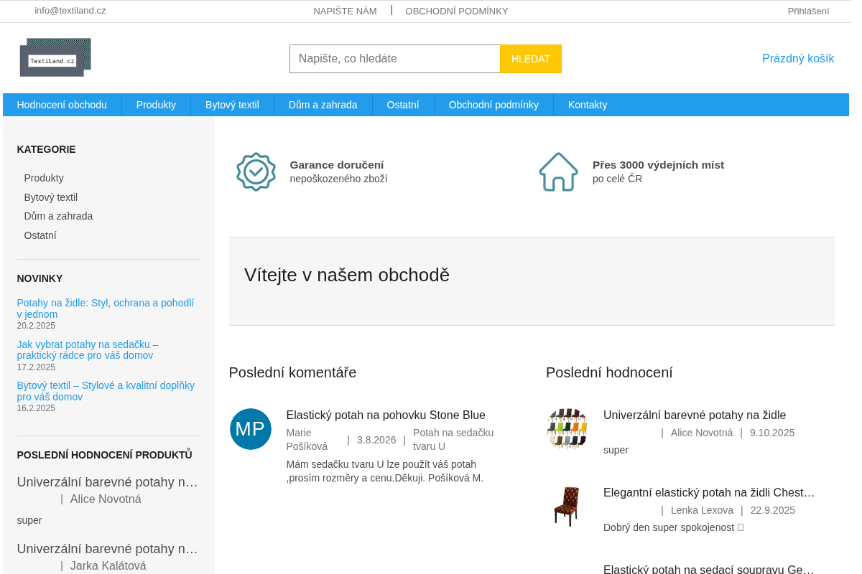Click the house pickup points icon
The width and height of the screenshot is (862, 574).
558,171
